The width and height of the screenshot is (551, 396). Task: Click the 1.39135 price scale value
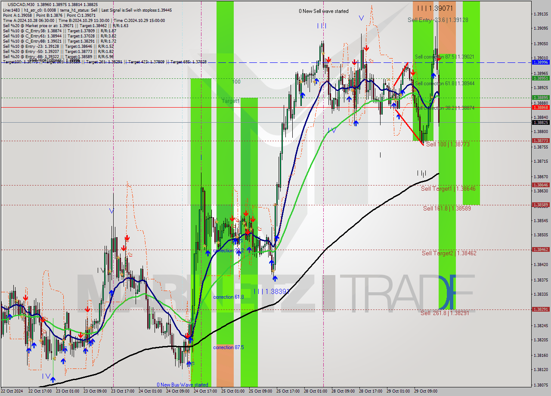[540, 14]
